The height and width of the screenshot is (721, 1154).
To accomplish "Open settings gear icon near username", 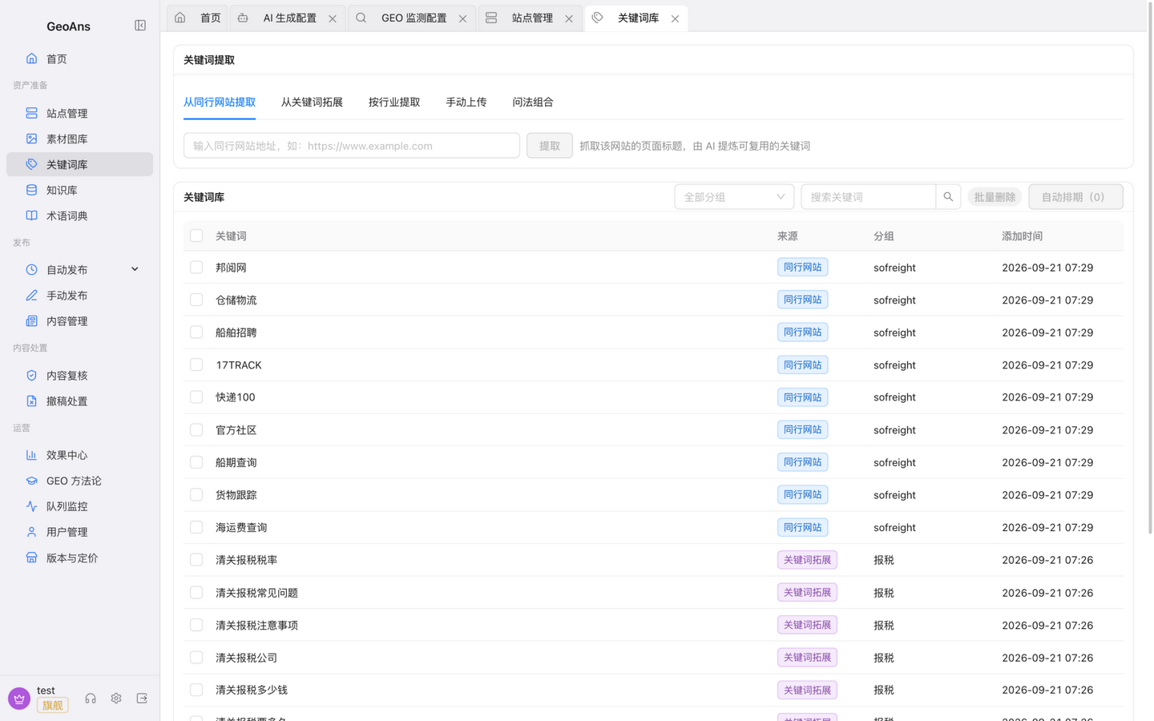I will 116,699.
